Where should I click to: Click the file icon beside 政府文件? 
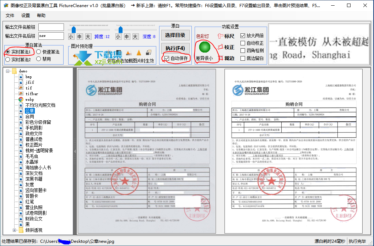21,134
